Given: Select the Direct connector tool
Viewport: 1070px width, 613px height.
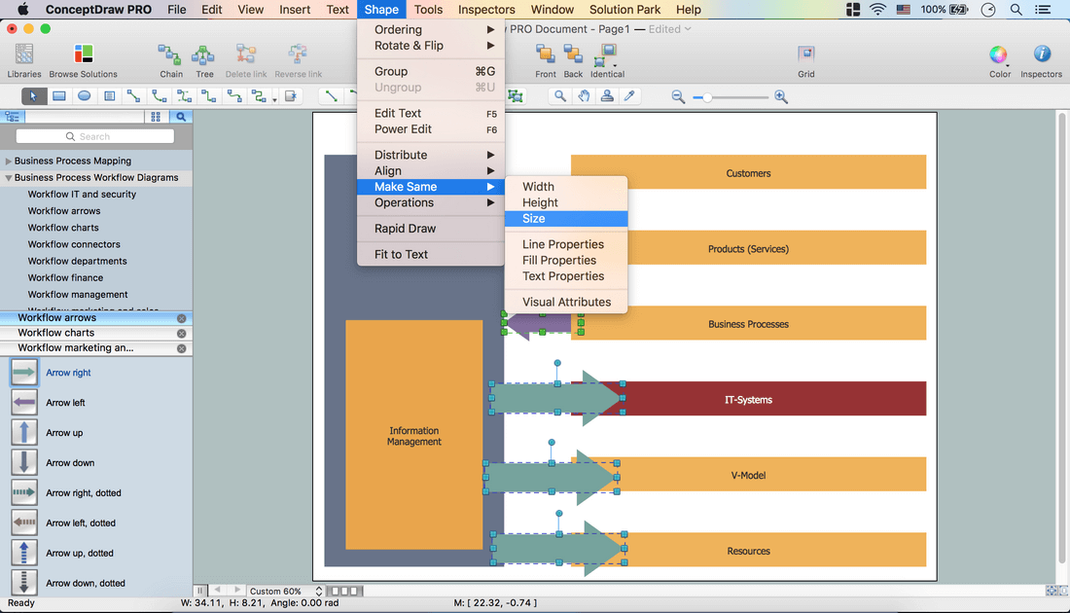Looking at the screenshot, I should [134, 96].
